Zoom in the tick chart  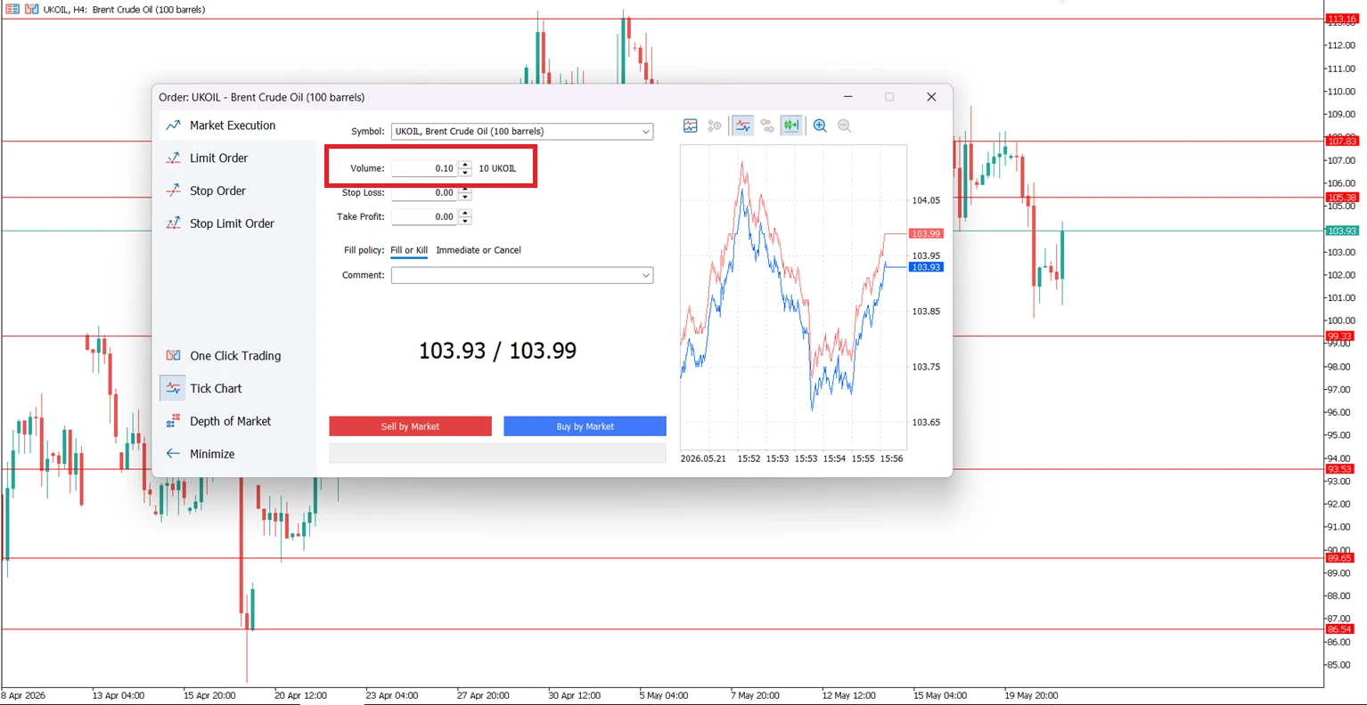coord(820,126)
